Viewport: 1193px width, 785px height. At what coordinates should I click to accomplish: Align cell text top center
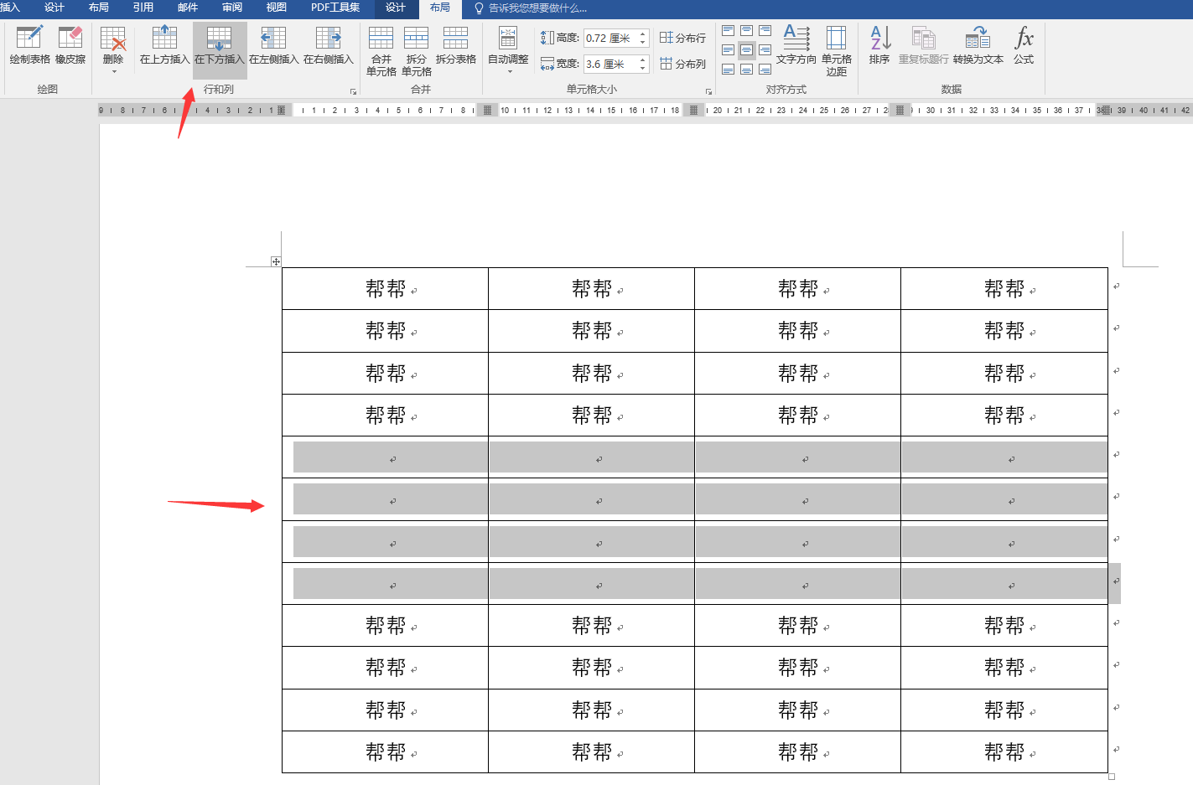[x=746, y=31]
